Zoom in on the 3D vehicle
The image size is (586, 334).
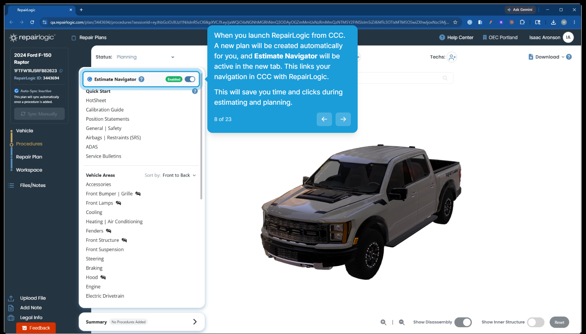click(383, 322)
